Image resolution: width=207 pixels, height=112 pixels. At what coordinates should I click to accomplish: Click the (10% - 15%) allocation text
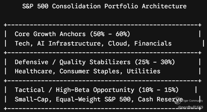(159, 90)
